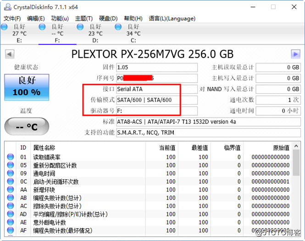This screenshot has width=305, height=241.
Task: Click the -- °C temperature button
Action: coord(27,127)
